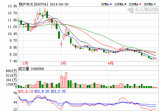159x111 pixels.
Task: Click the blue swatch beside 5PMA
Action: pyautogui.click(x=111, y=4)
